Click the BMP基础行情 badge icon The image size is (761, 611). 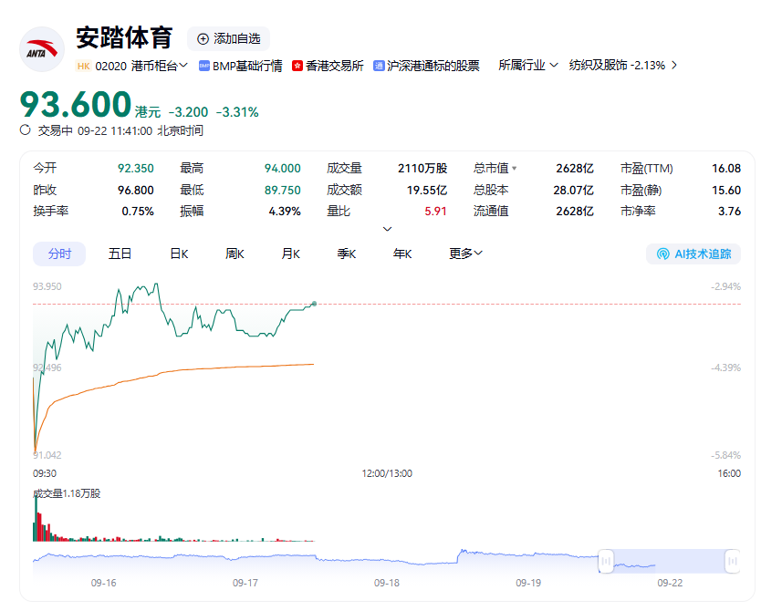pyautogui.click(x=204, y=66)
